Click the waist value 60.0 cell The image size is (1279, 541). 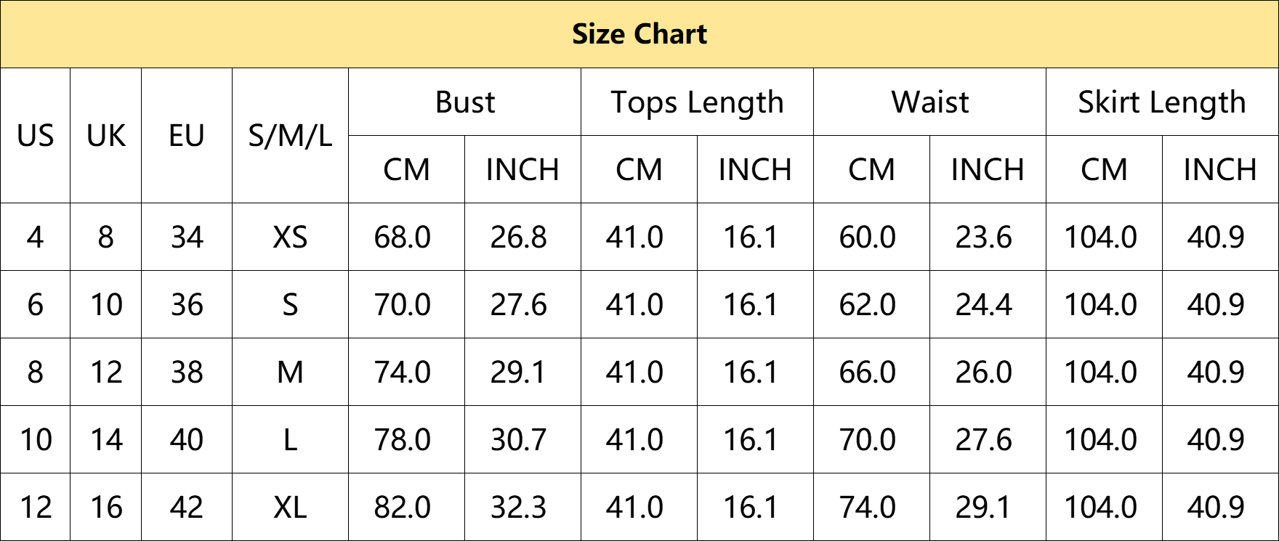click(x=871, y=237)
